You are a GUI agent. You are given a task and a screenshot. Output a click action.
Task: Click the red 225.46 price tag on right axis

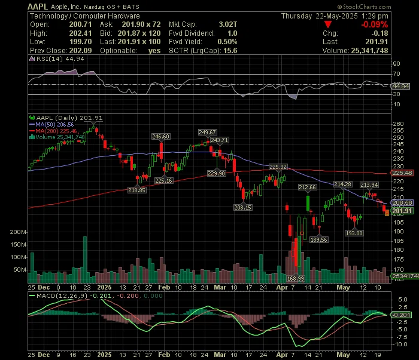click(402, 173)
